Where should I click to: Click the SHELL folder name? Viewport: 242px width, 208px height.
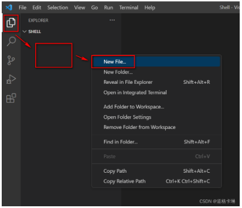35,32
